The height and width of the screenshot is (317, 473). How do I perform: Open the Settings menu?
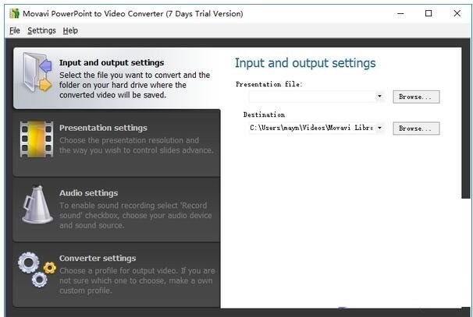(x=41, y=30)
